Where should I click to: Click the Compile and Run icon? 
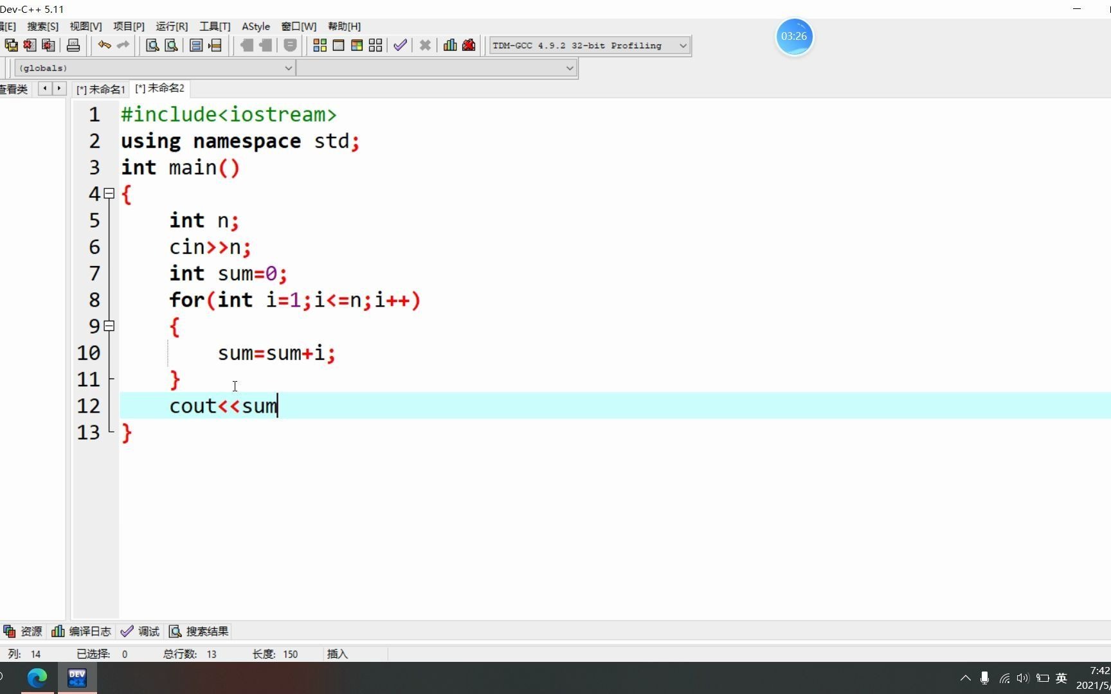pos(357,45)
